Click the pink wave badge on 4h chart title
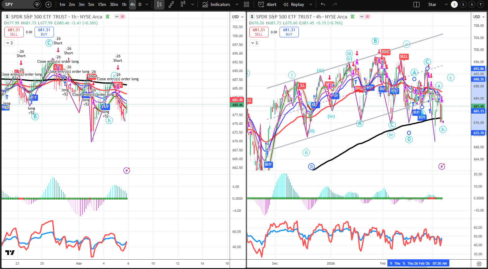 pyautogui.click(x=368, y=17)
